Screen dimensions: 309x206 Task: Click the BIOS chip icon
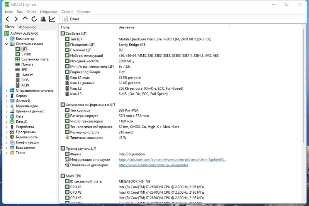coord(17,80)
